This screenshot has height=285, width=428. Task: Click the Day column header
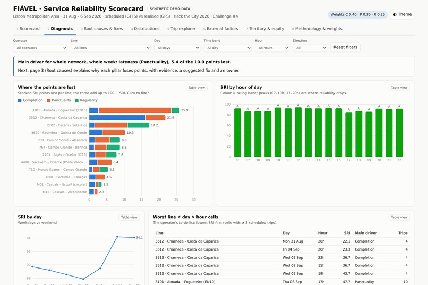[x=286, y=233]
